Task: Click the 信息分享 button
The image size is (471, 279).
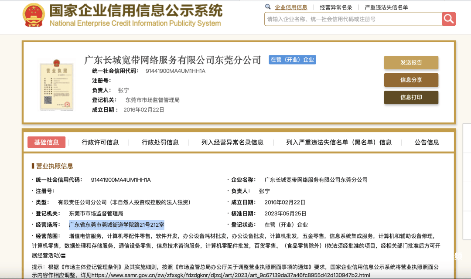Action: click(x=411, y=80)
